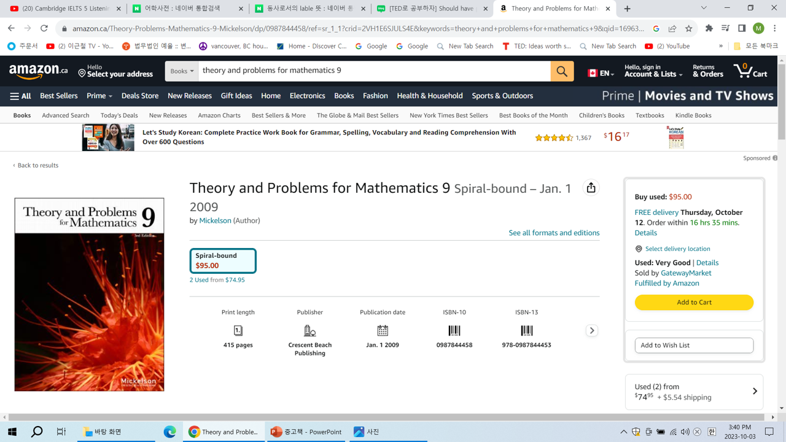
Task: Click the Mickelson author link
Action: coord(215,220)
